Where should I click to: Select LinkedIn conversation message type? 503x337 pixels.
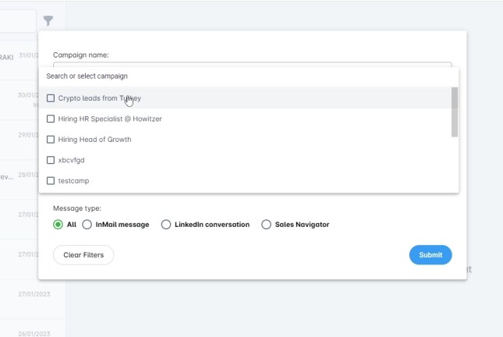[165, 225]
